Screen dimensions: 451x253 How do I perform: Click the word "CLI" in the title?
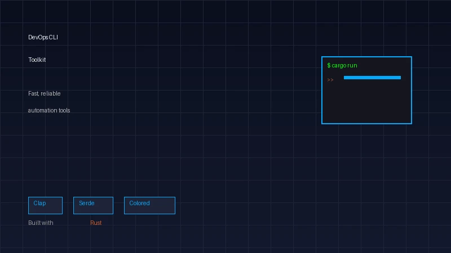tap(53, 38)
